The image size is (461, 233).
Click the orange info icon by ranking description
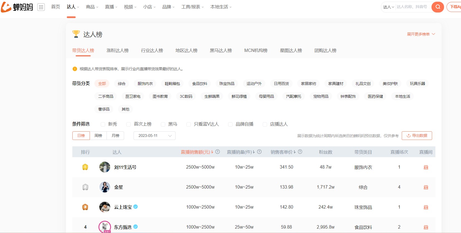pos(75,69)
